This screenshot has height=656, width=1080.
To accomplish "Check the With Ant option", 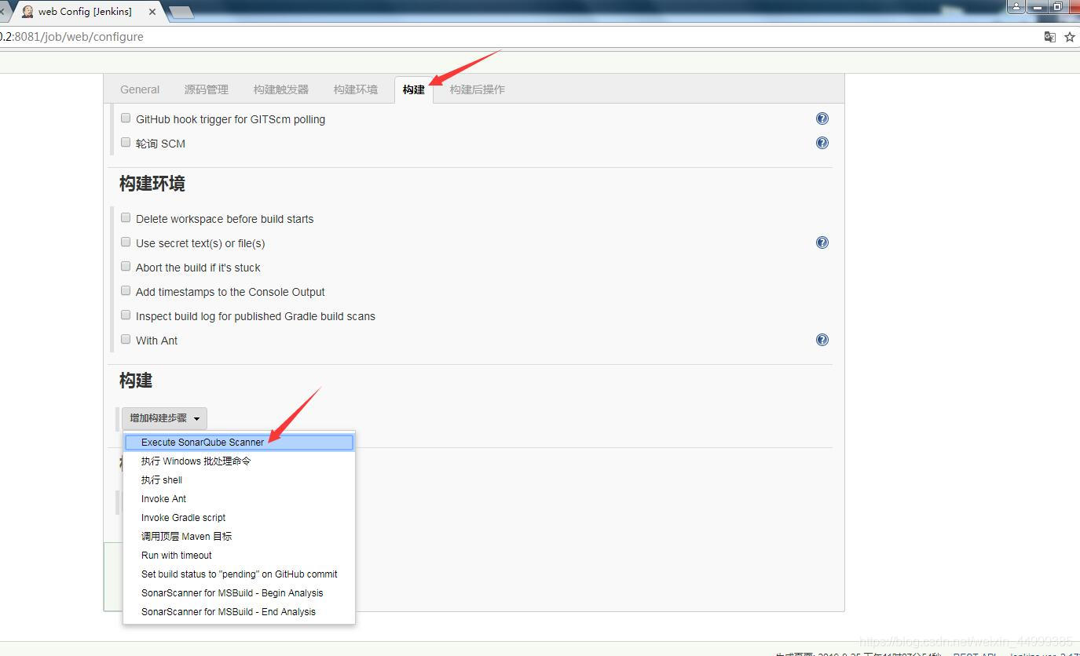I will (126, 340).
